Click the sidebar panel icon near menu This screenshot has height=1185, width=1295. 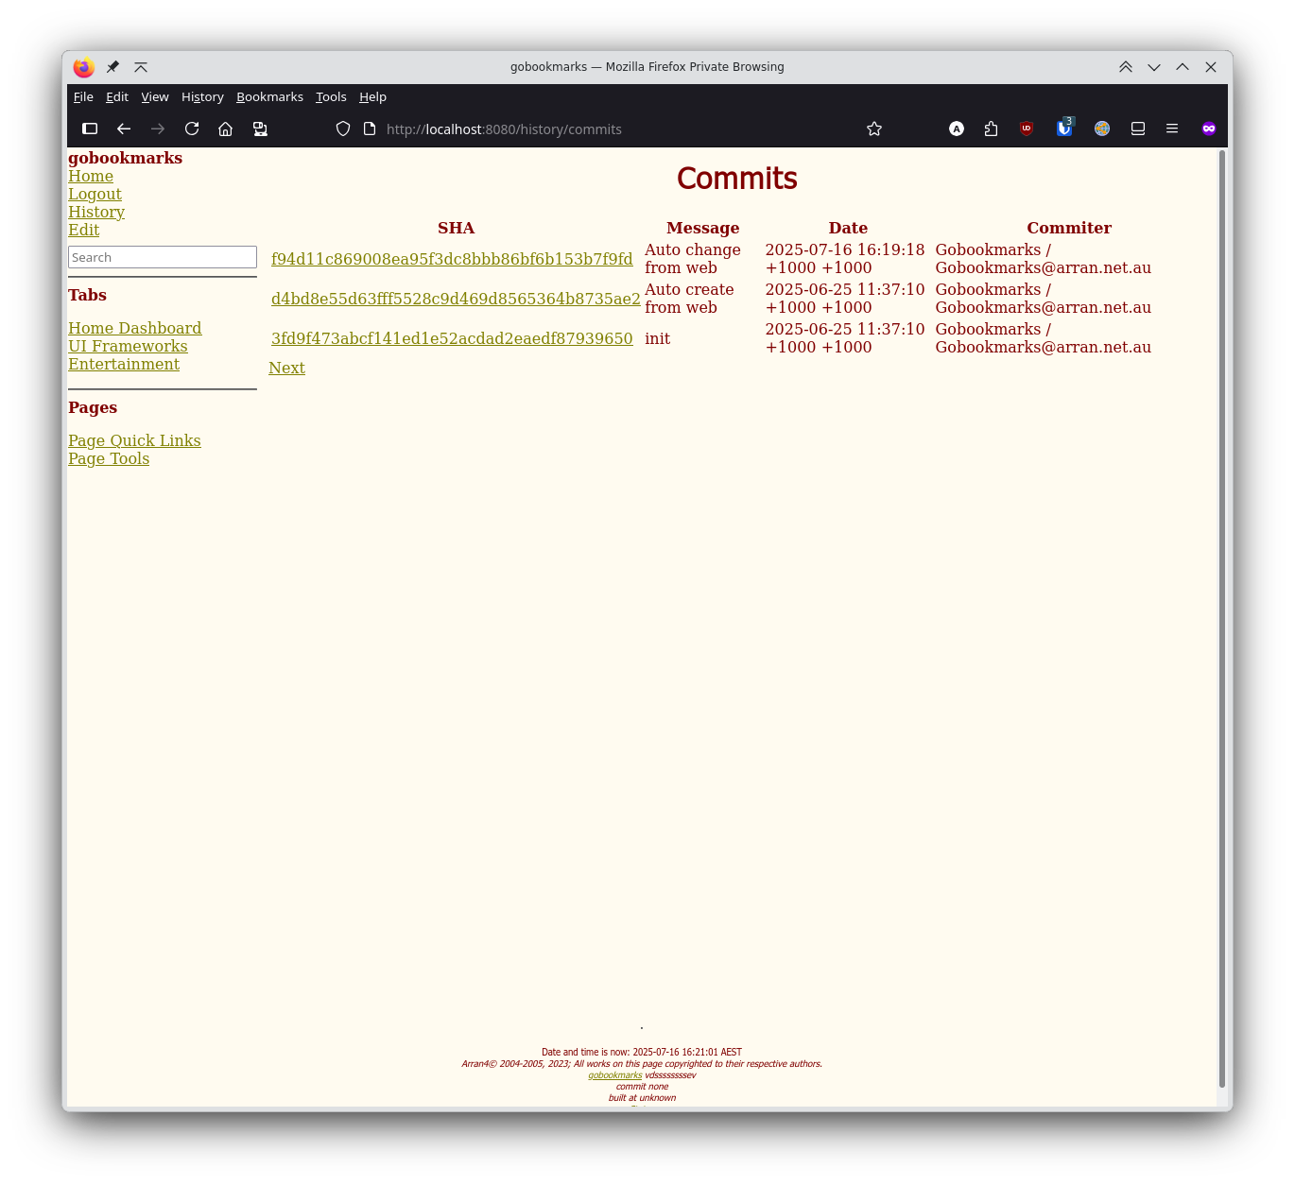(1138, 129)
